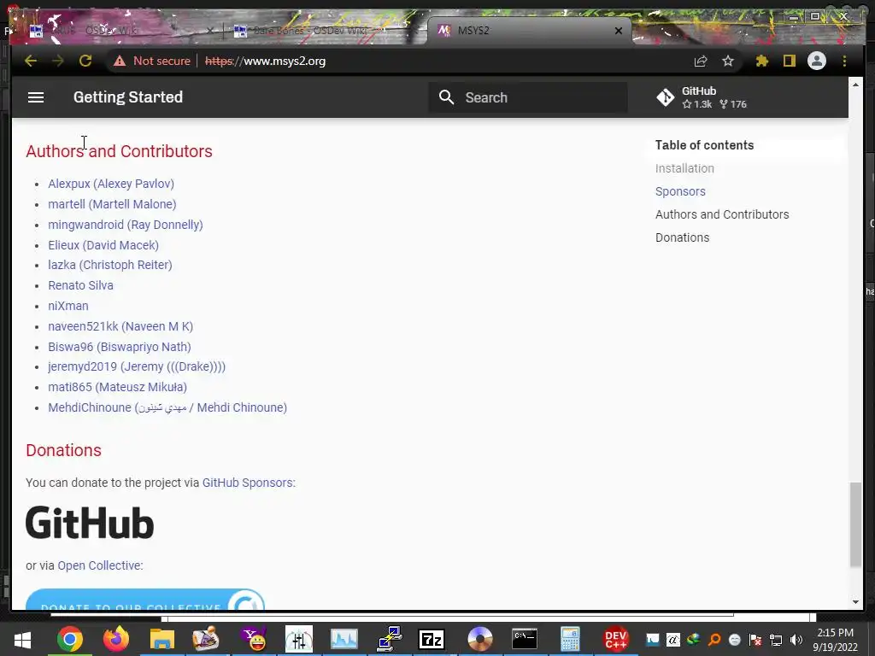This screenshot has height=656, width=875.
Task: Launch Firefox from the taskbar
Action: 116,639
